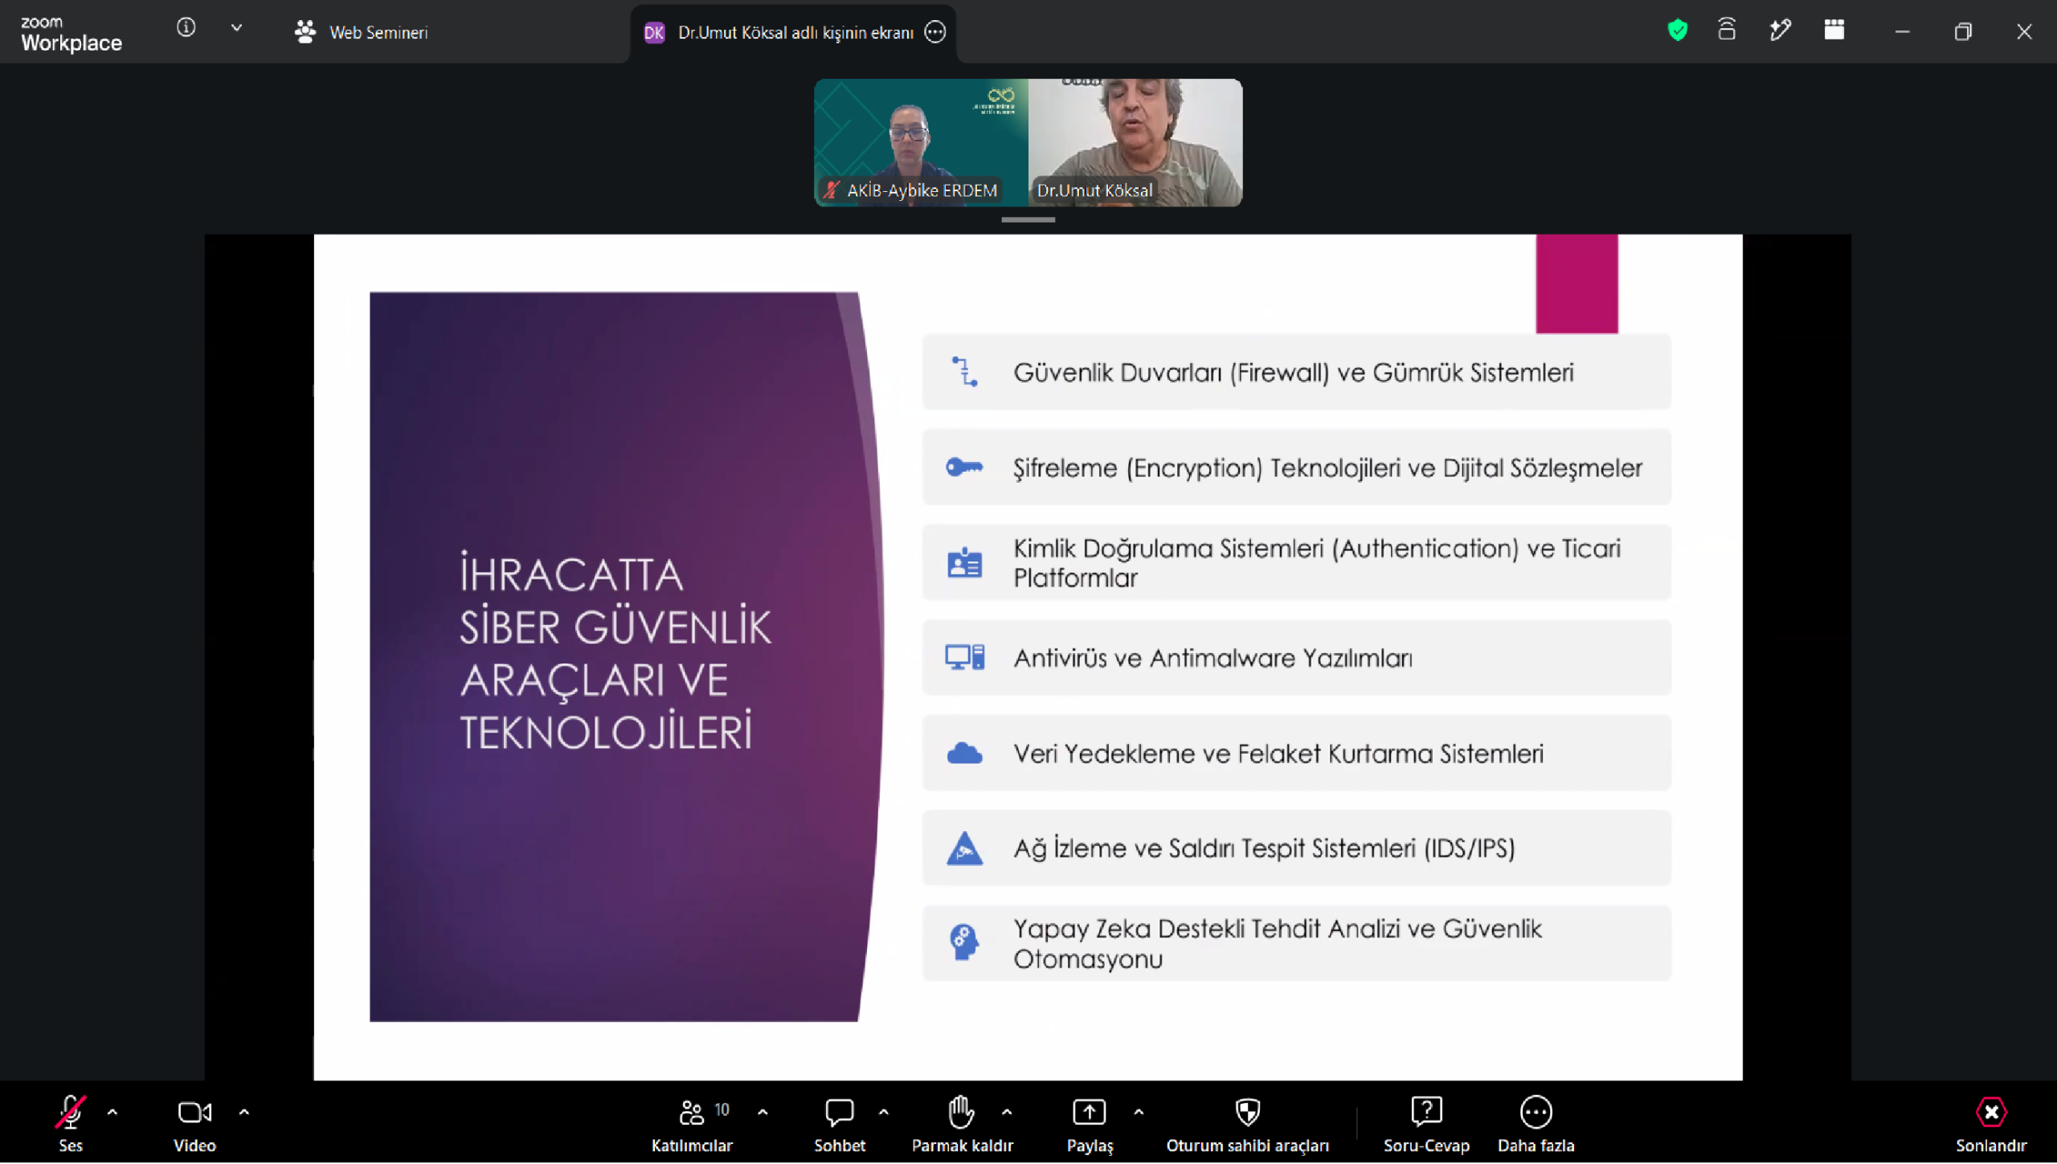Change the view layout grid icon
This screenshot has width=2057, height=1164.
coord(1834,31)
